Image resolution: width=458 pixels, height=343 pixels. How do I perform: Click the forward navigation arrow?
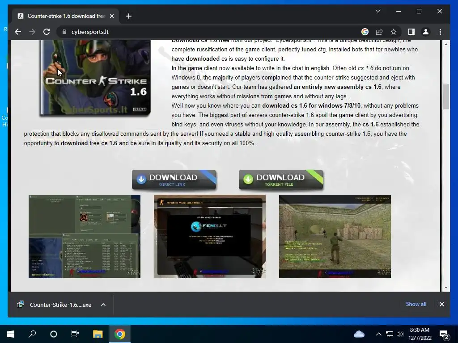(32, 32)
